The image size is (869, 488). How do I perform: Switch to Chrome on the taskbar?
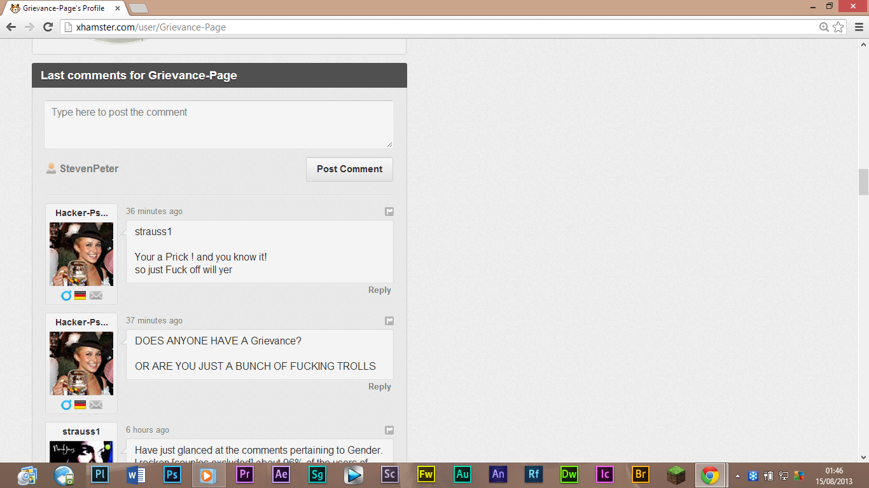tap(710, 475)
